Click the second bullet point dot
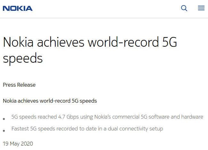The width and height of the screenshot is (208, 150). pos(4,131)
